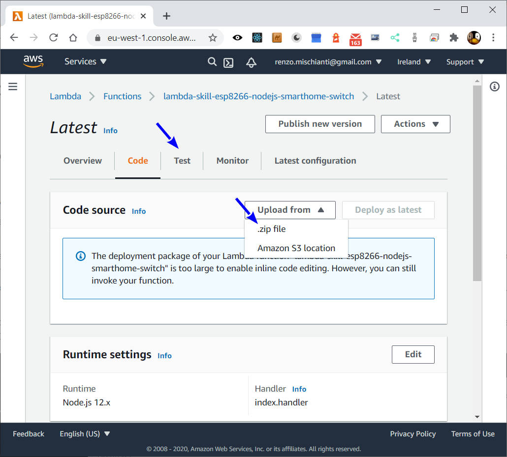Select the Latest configuration tab
The width and height of the screenshot is (507, 457).
[315, 161]
